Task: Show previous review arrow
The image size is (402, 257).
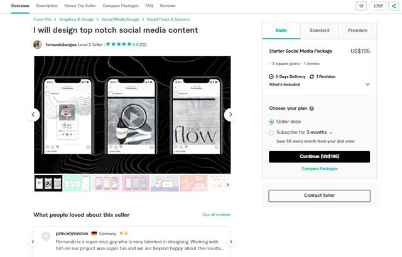Action: [x=33, y=241]
